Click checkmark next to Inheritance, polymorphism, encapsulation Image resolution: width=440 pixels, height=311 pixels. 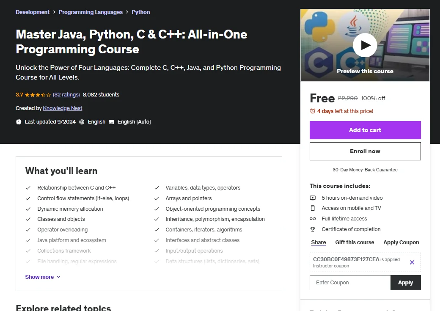(157, 219)
